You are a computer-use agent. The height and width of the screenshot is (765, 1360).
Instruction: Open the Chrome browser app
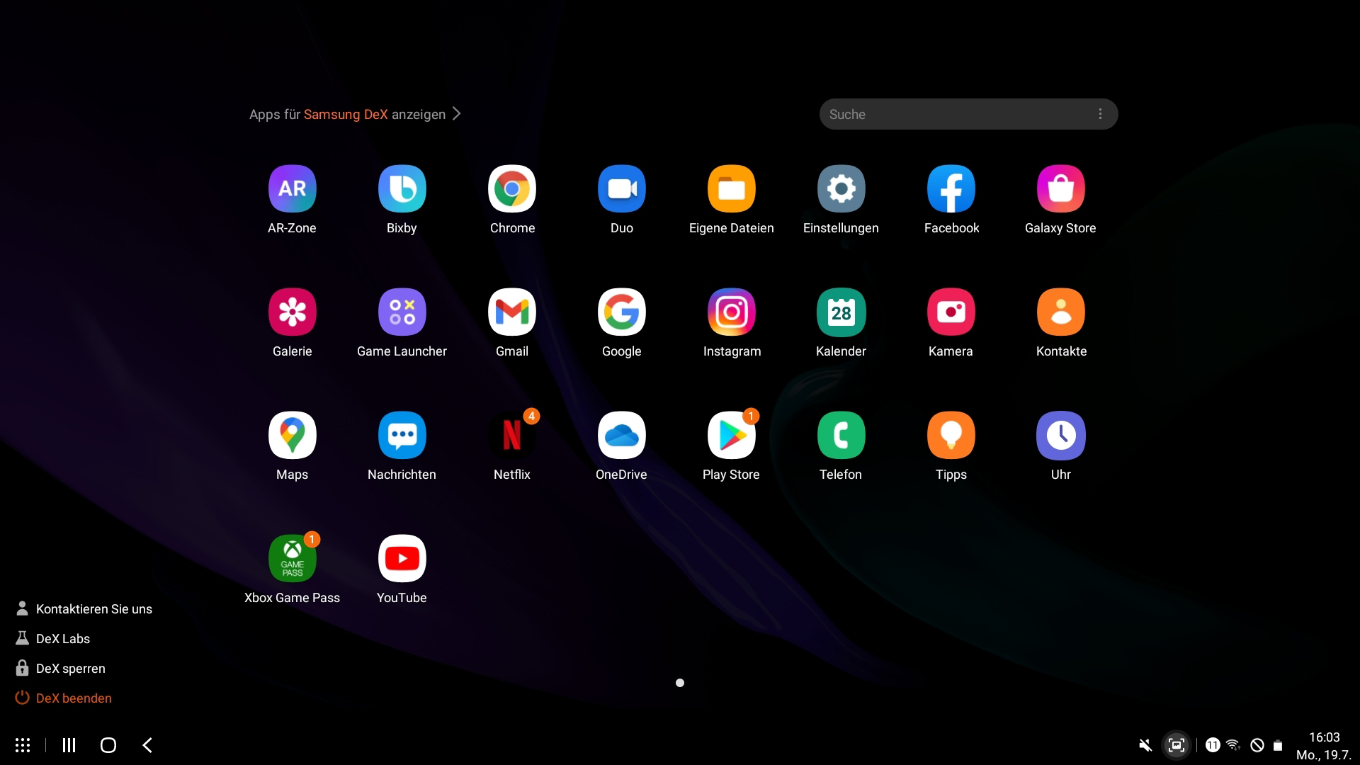511,189
